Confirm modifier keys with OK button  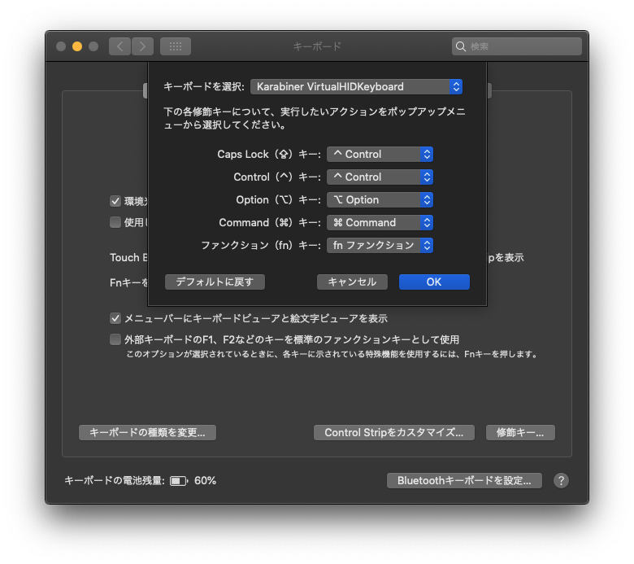pyautogui.click(x=434, y=282)
